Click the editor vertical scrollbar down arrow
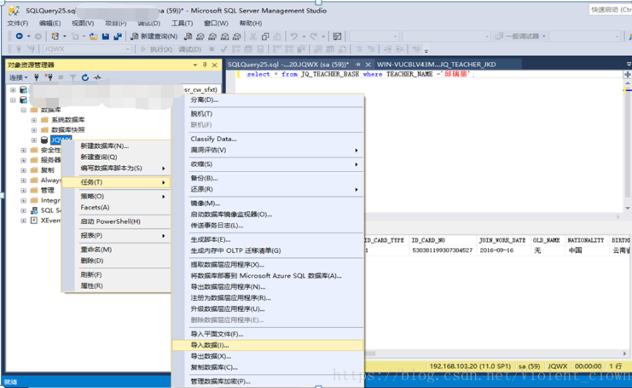 tap(627, 208)
